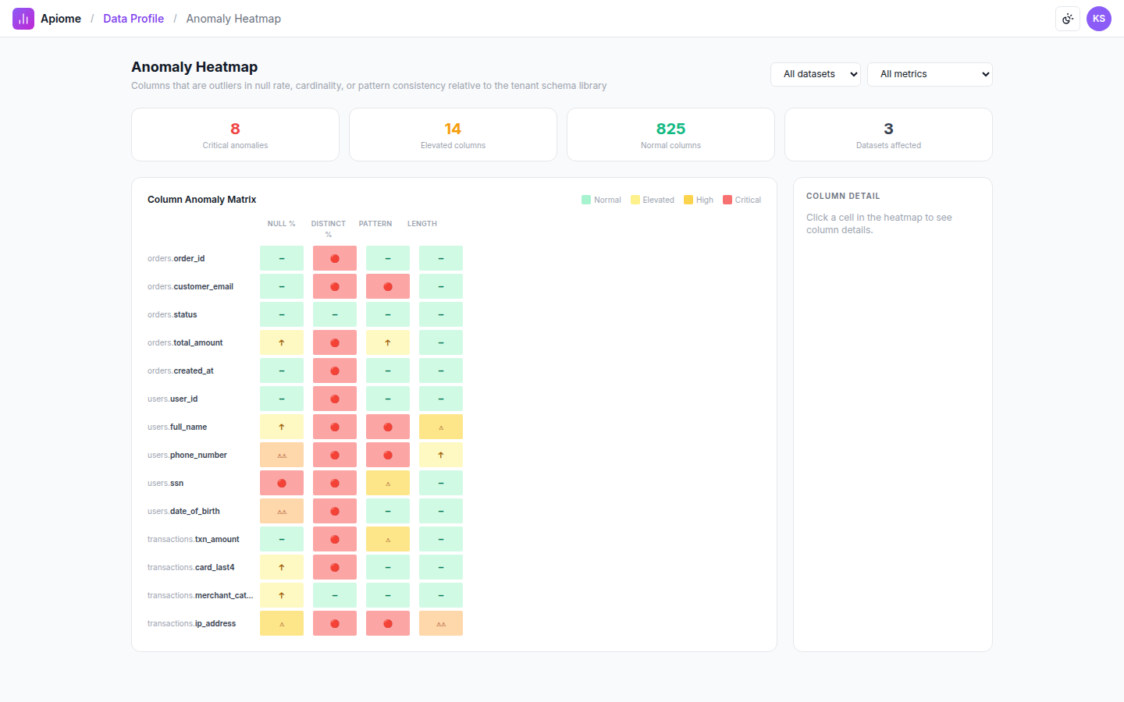Image resolution: width=1124 pixels, height=702 pixels.
Task: Open the All datasets dropdown
Action: click(x=816, y=74)
